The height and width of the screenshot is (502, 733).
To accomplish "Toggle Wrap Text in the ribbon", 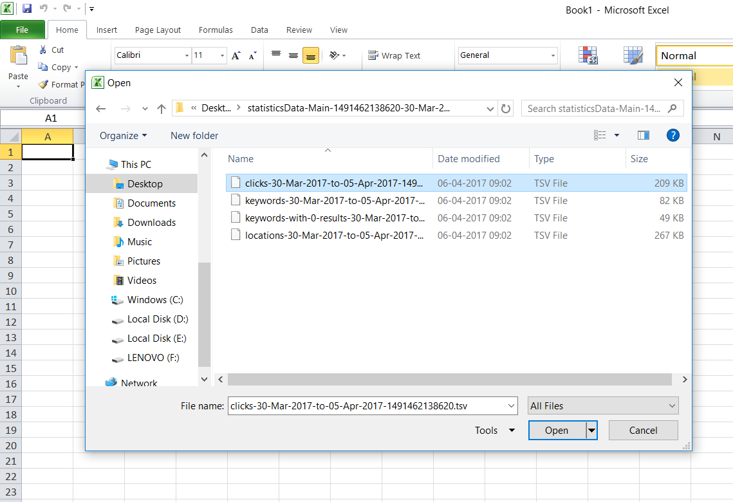I will [394, 55].
